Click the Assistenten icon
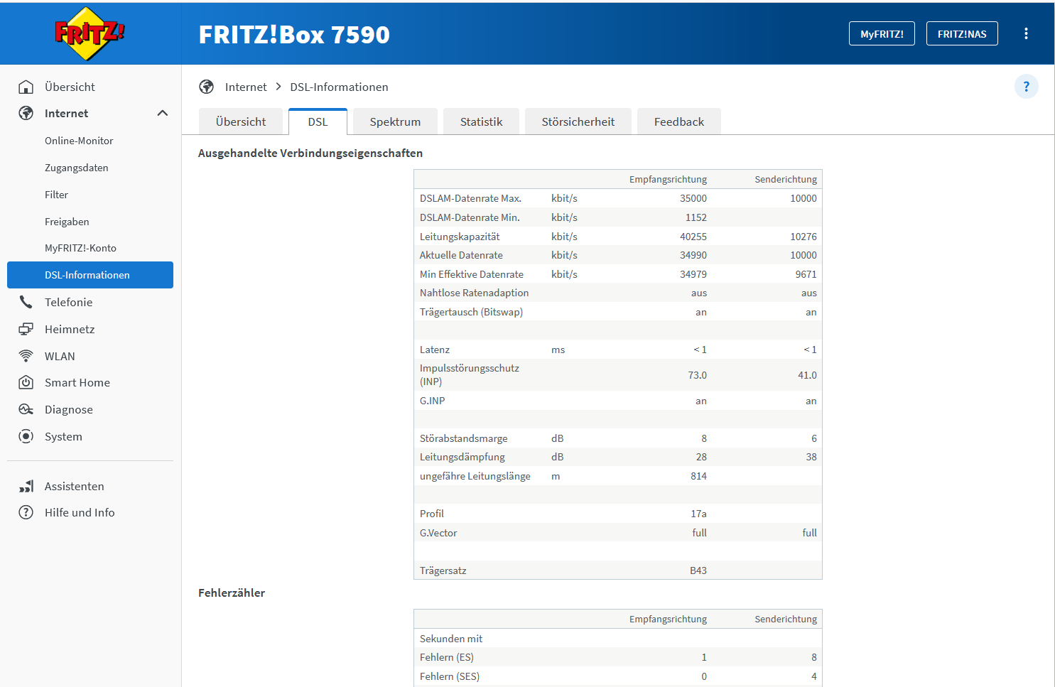This screenshot has width=1055, height=687. [26, 486]
